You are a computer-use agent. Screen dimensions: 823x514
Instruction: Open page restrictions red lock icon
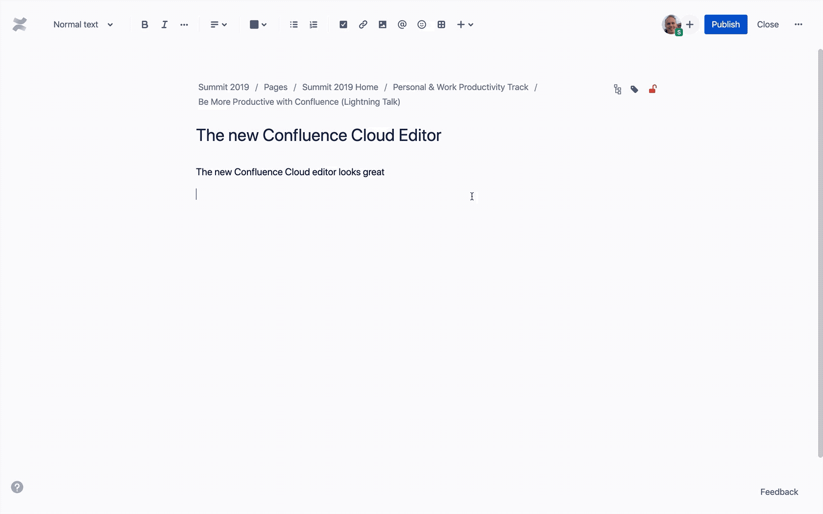coord(653,89)
